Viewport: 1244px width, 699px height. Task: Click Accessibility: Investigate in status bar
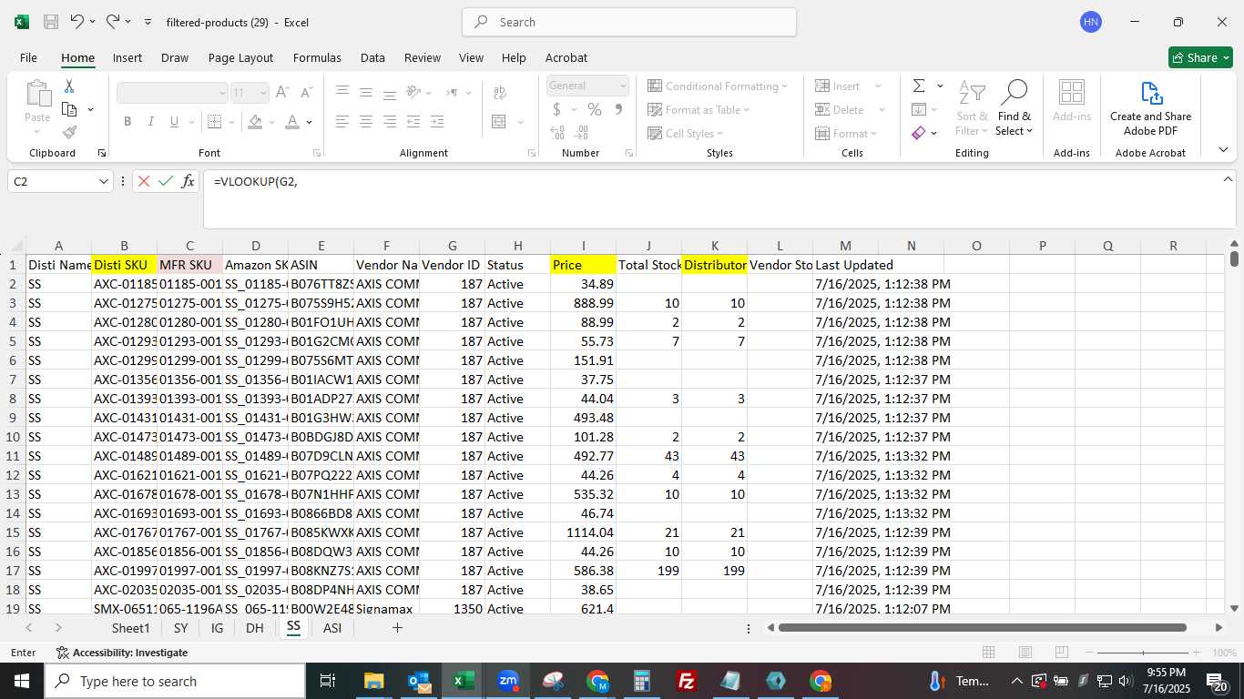122,653
